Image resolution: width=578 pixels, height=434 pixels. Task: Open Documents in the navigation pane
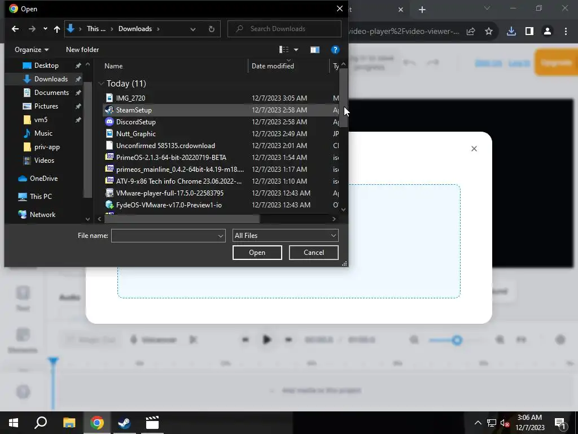pos(51,93)
